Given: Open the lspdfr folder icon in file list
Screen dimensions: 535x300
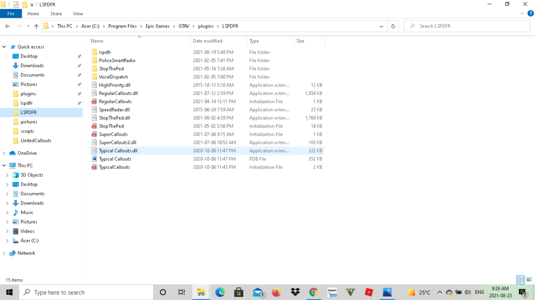Looking at the screenshot, I should tap(95, 52).
